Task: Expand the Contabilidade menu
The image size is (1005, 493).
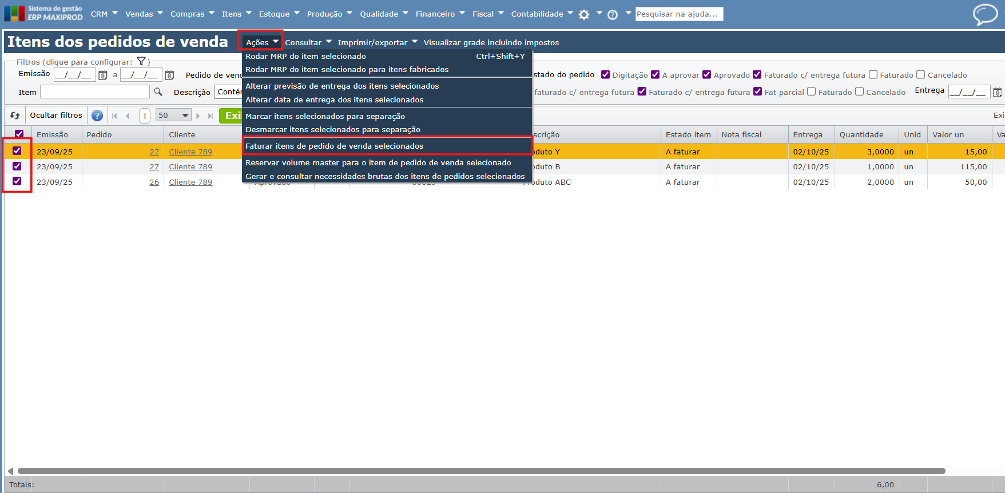Action: pyautogui.click(x=542, y=14)
